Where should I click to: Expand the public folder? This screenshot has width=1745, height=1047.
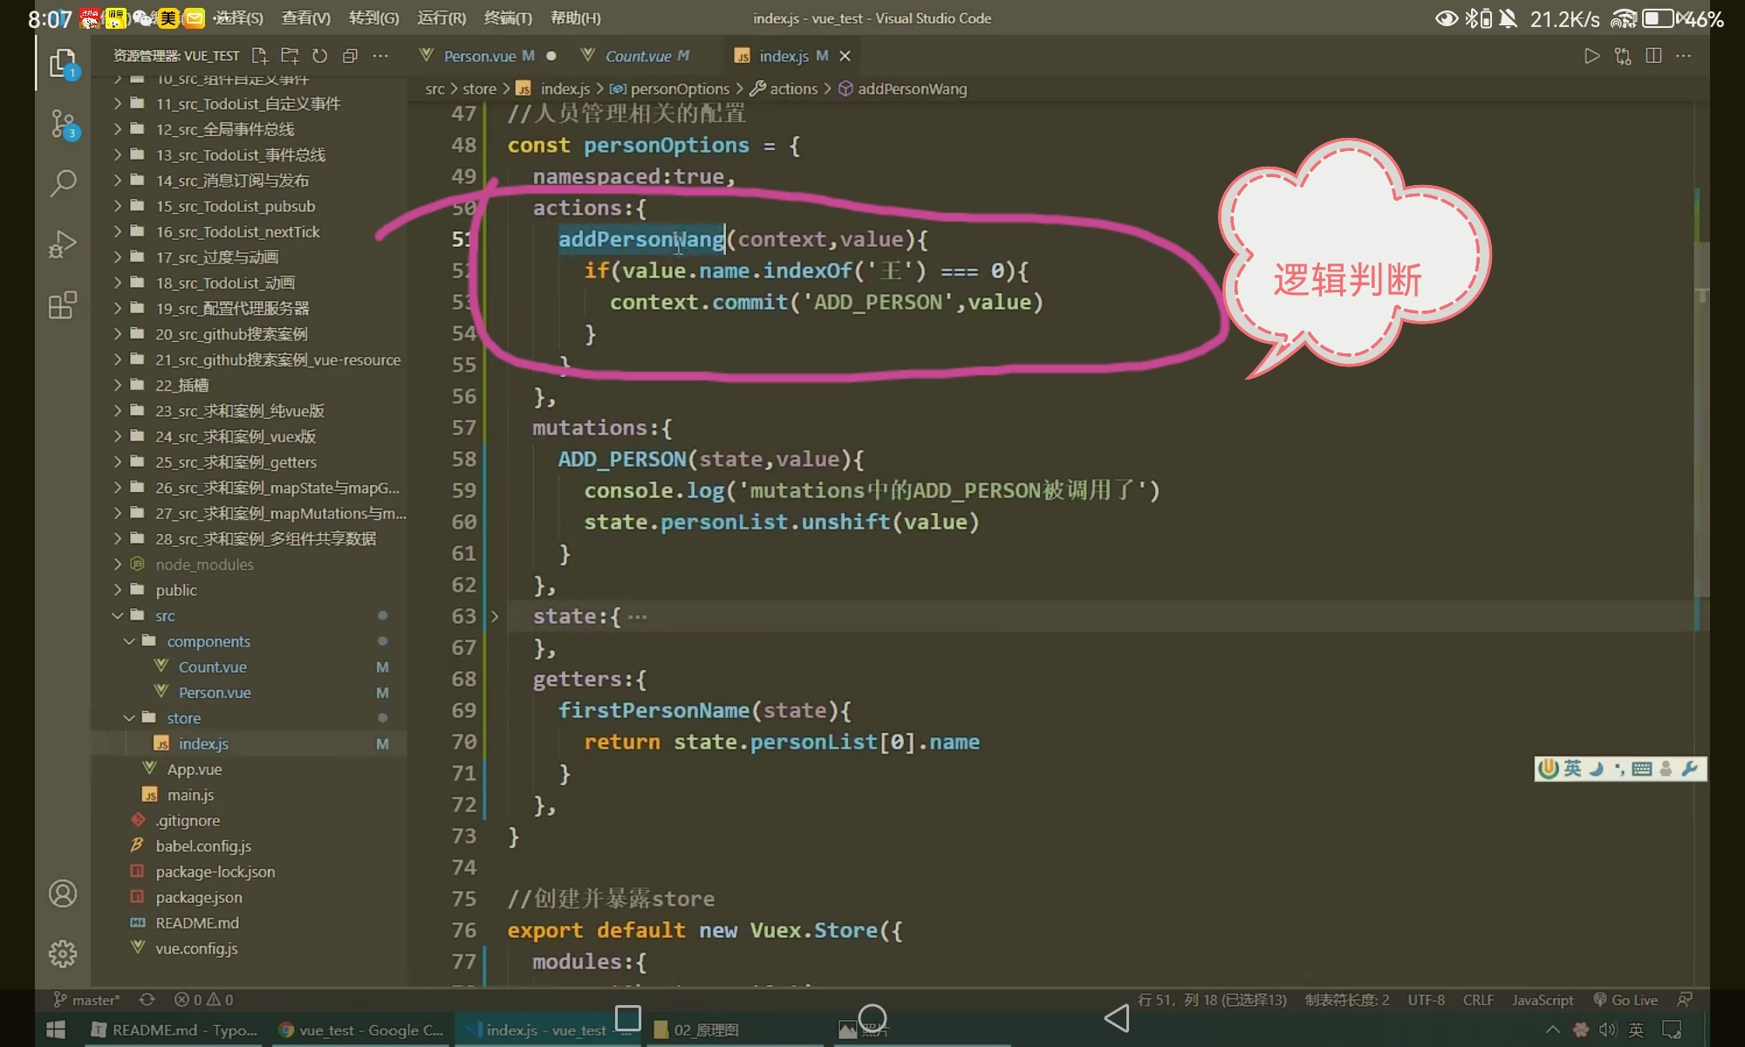[176, 591]
